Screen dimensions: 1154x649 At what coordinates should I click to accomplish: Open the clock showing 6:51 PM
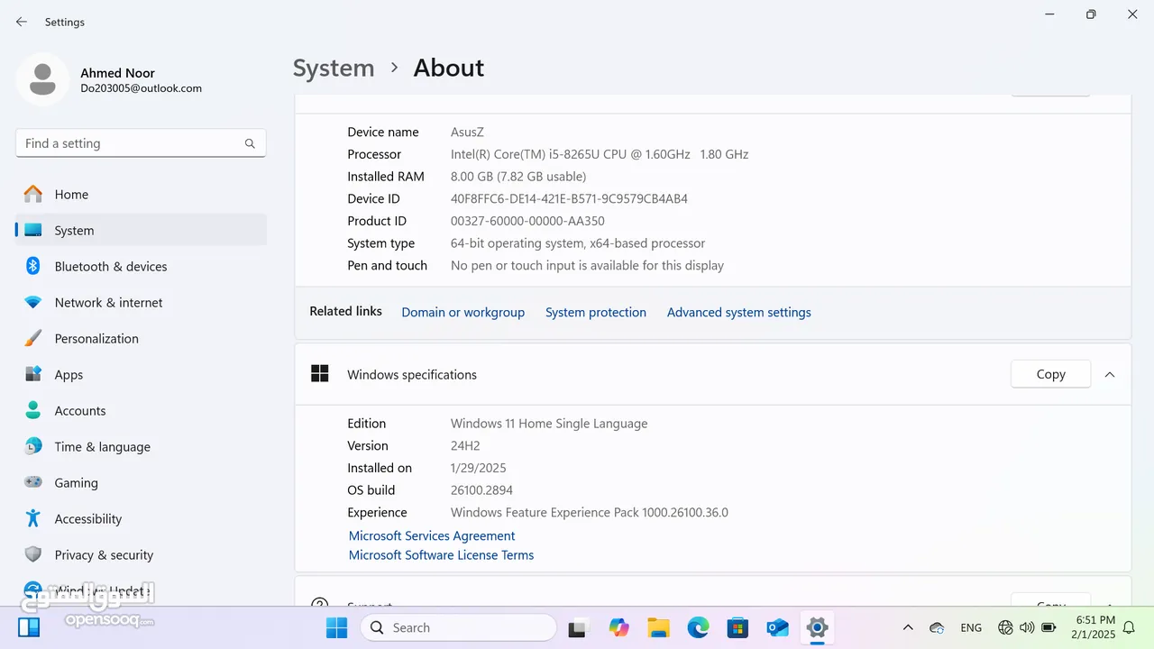1094,627
